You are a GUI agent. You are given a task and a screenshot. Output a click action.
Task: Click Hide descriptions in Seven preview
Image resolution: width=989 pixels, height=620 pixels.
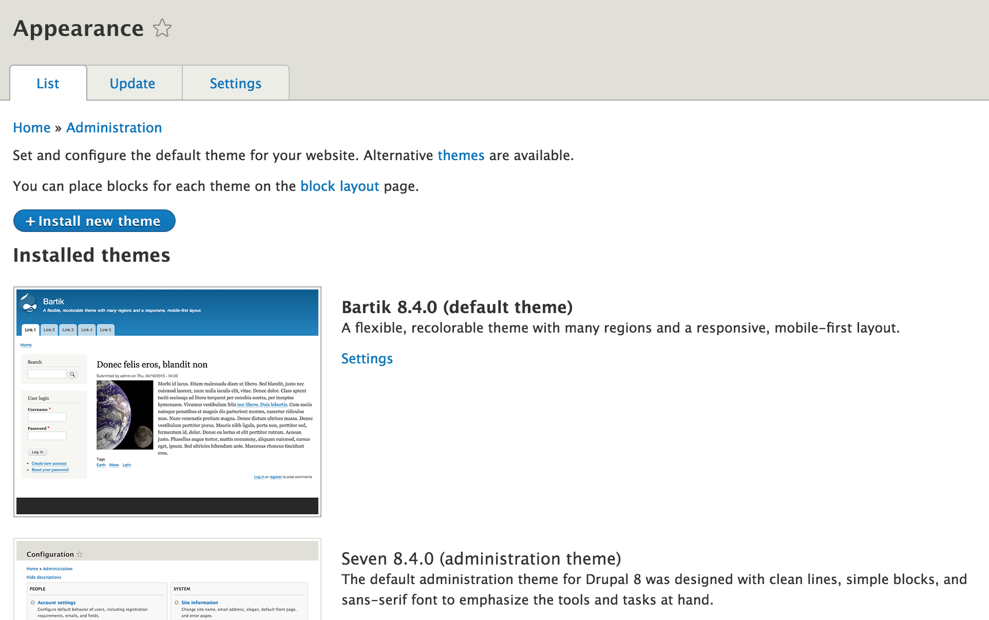click(x=44, y=577)
